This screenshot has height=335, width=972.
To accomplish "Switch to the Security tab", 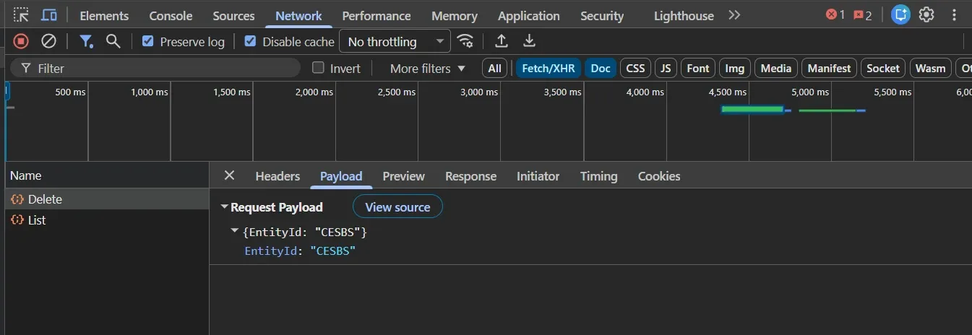I will 602,15.
